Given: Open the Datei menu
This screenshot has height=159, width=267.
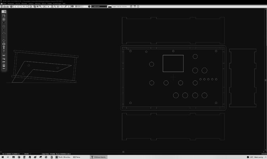Looking at the screenshot, I should tap(5, 4).
